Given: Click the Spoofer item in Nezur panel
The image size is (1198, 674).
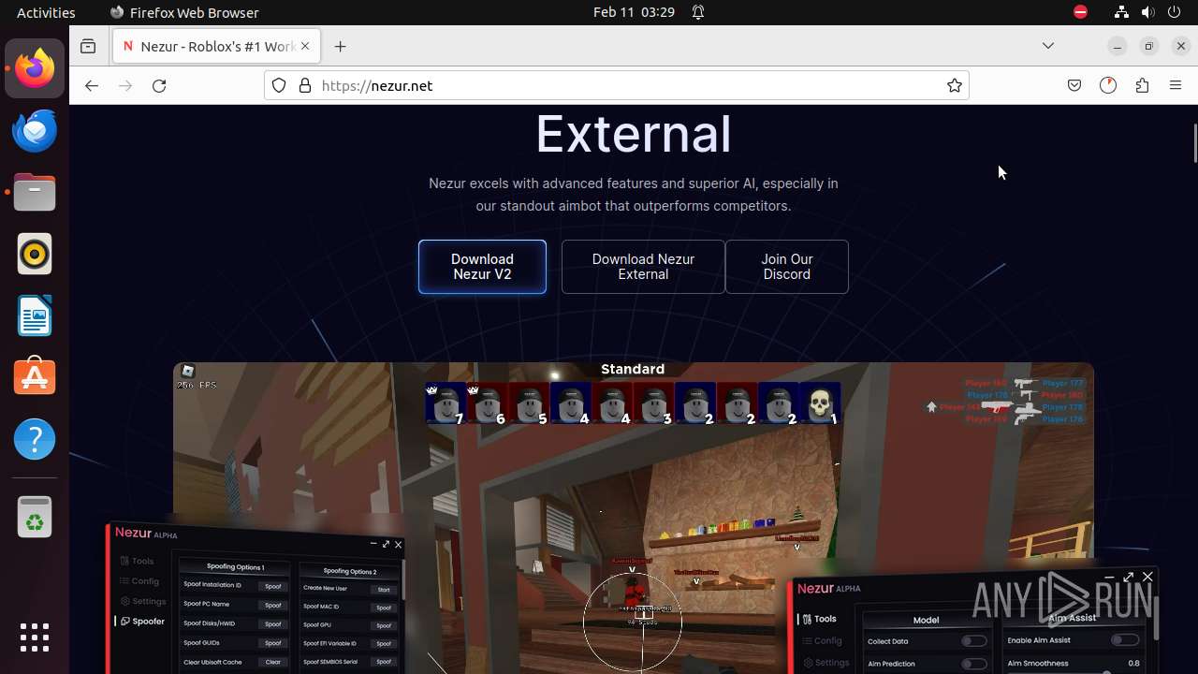Looking at the screenshot, I should click(141, 621).
